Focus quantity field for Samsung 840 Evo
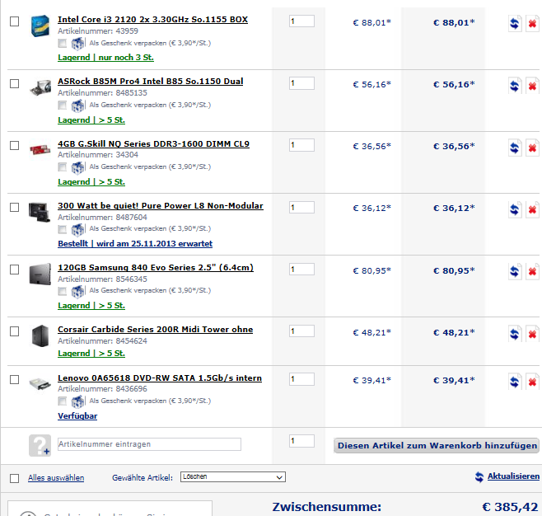This screenshot has height=516, width=542. [x=301, y=269]
